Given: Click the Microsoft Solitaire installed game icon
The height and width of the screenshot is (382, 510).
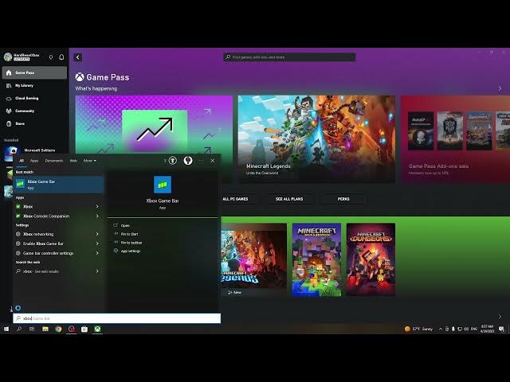Looking at the screenshot, I should click(11, 153).
